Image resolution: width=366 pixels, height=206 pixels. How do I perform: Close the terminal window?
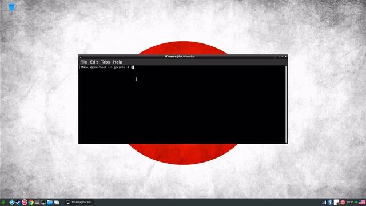285,57
